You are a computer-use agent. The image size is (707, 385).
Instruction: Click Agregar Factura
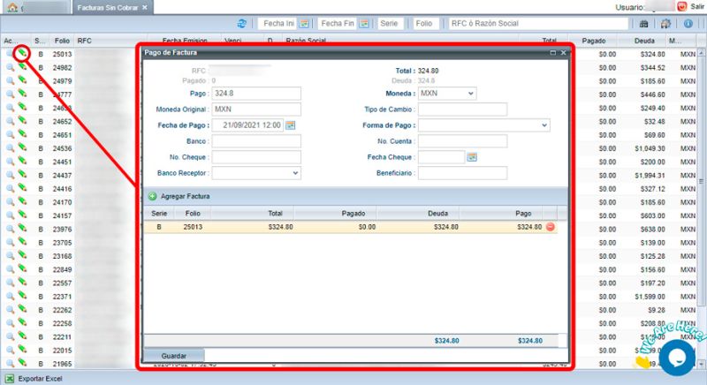tap(179, 196)
